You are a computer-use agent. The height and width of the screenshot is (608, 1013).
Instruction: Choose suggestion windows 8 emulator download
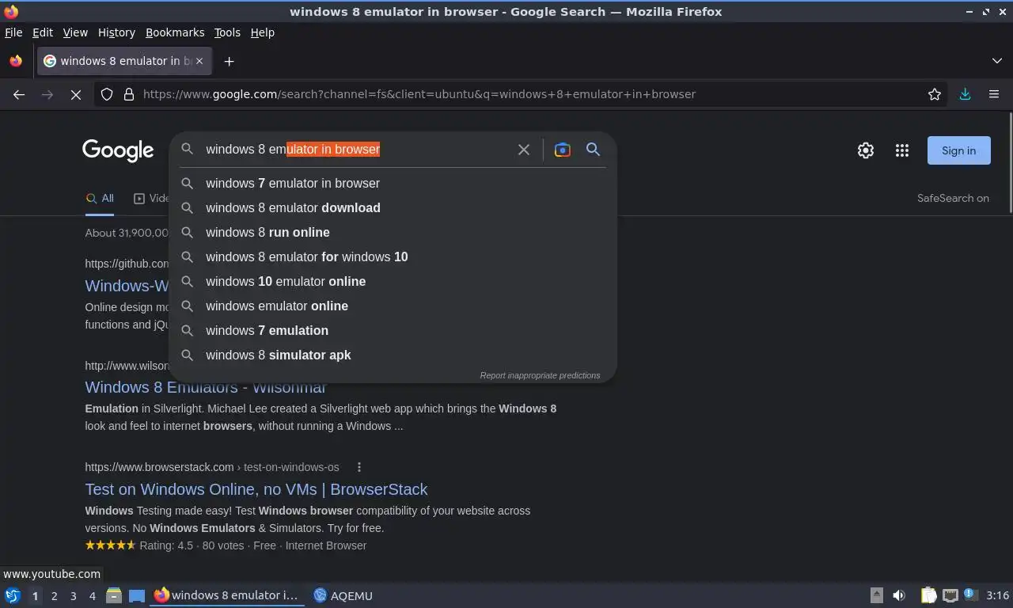pos(393,207)
